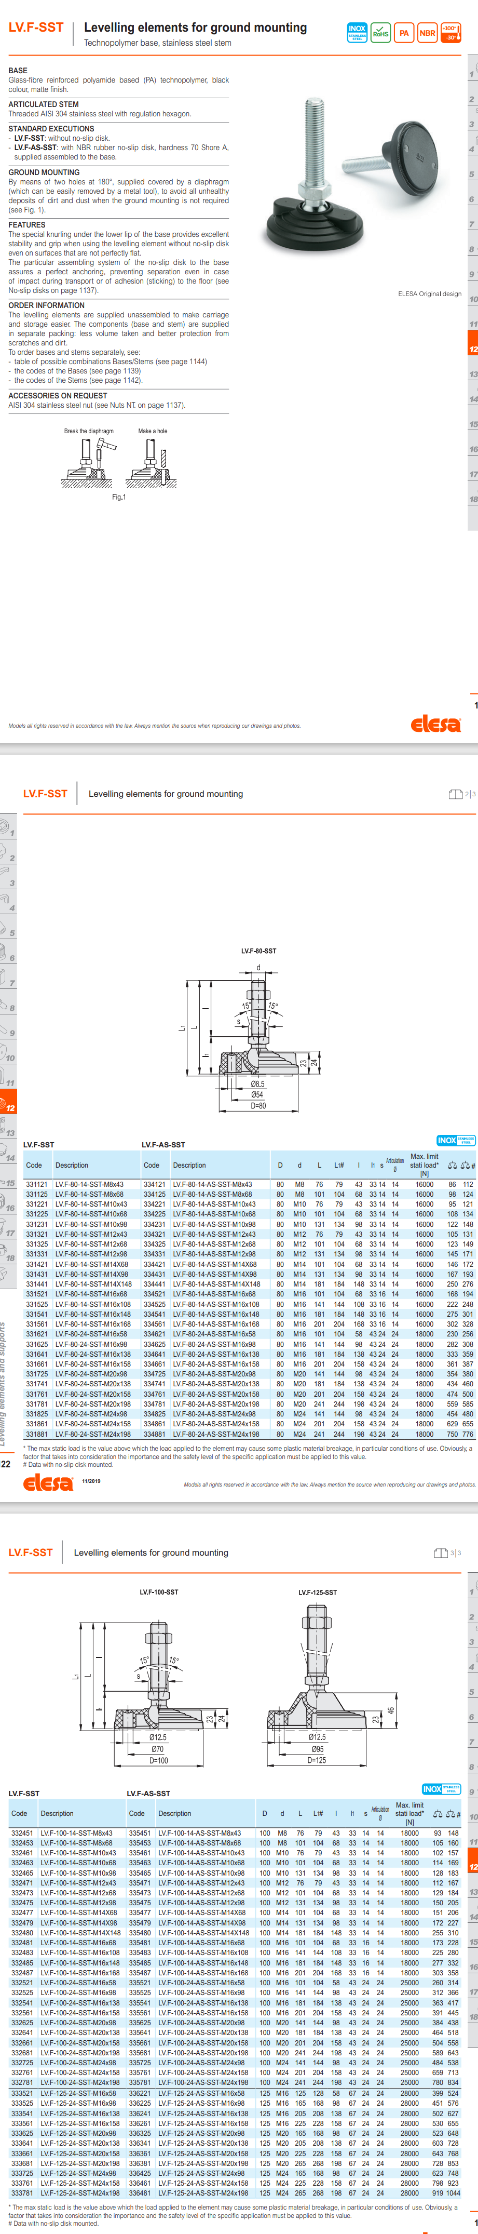Follow the 'see page 1139' Bases reference
Viewport: 478px width, 2234px height.
115,370
